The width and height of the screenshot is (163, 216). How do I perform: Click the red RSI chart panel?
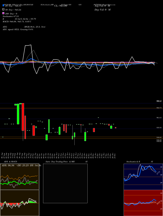tap(143, 203)
